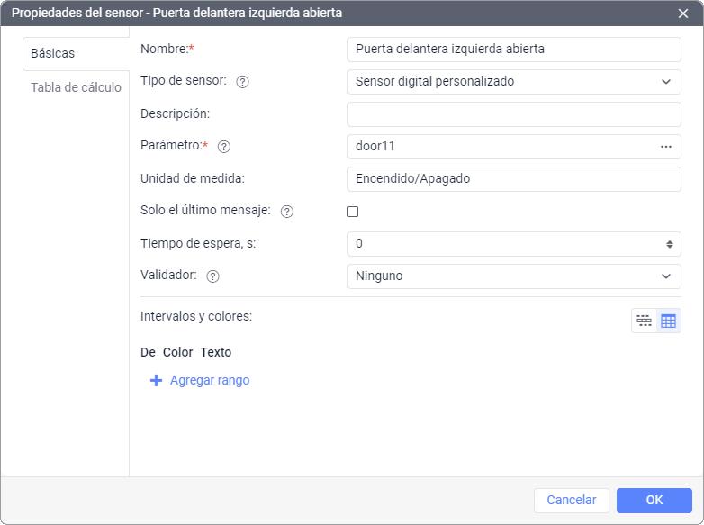The height and width of the screenshot is (525, 704).
Task: Click the De column header
Action: [149, 352]
